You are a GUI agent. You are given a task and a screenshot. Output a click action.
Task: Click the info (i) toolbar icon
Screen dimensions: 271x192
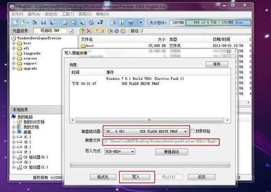pos(121,23)
